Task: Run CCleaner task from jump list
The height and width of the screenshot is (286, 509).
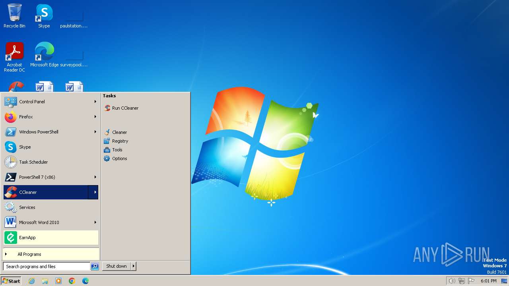Action: coord(121,108)
